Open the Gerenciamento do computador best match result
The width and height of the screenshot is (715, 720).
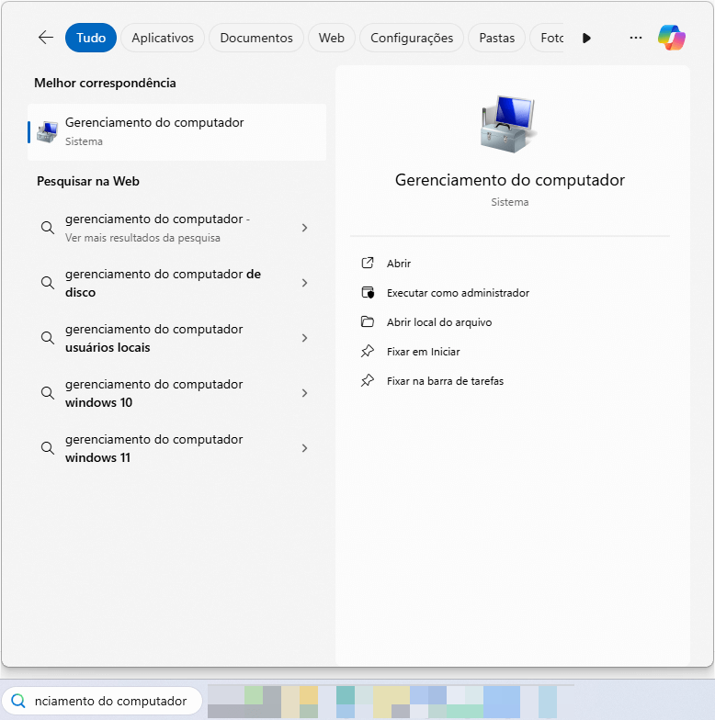point(176,132)
